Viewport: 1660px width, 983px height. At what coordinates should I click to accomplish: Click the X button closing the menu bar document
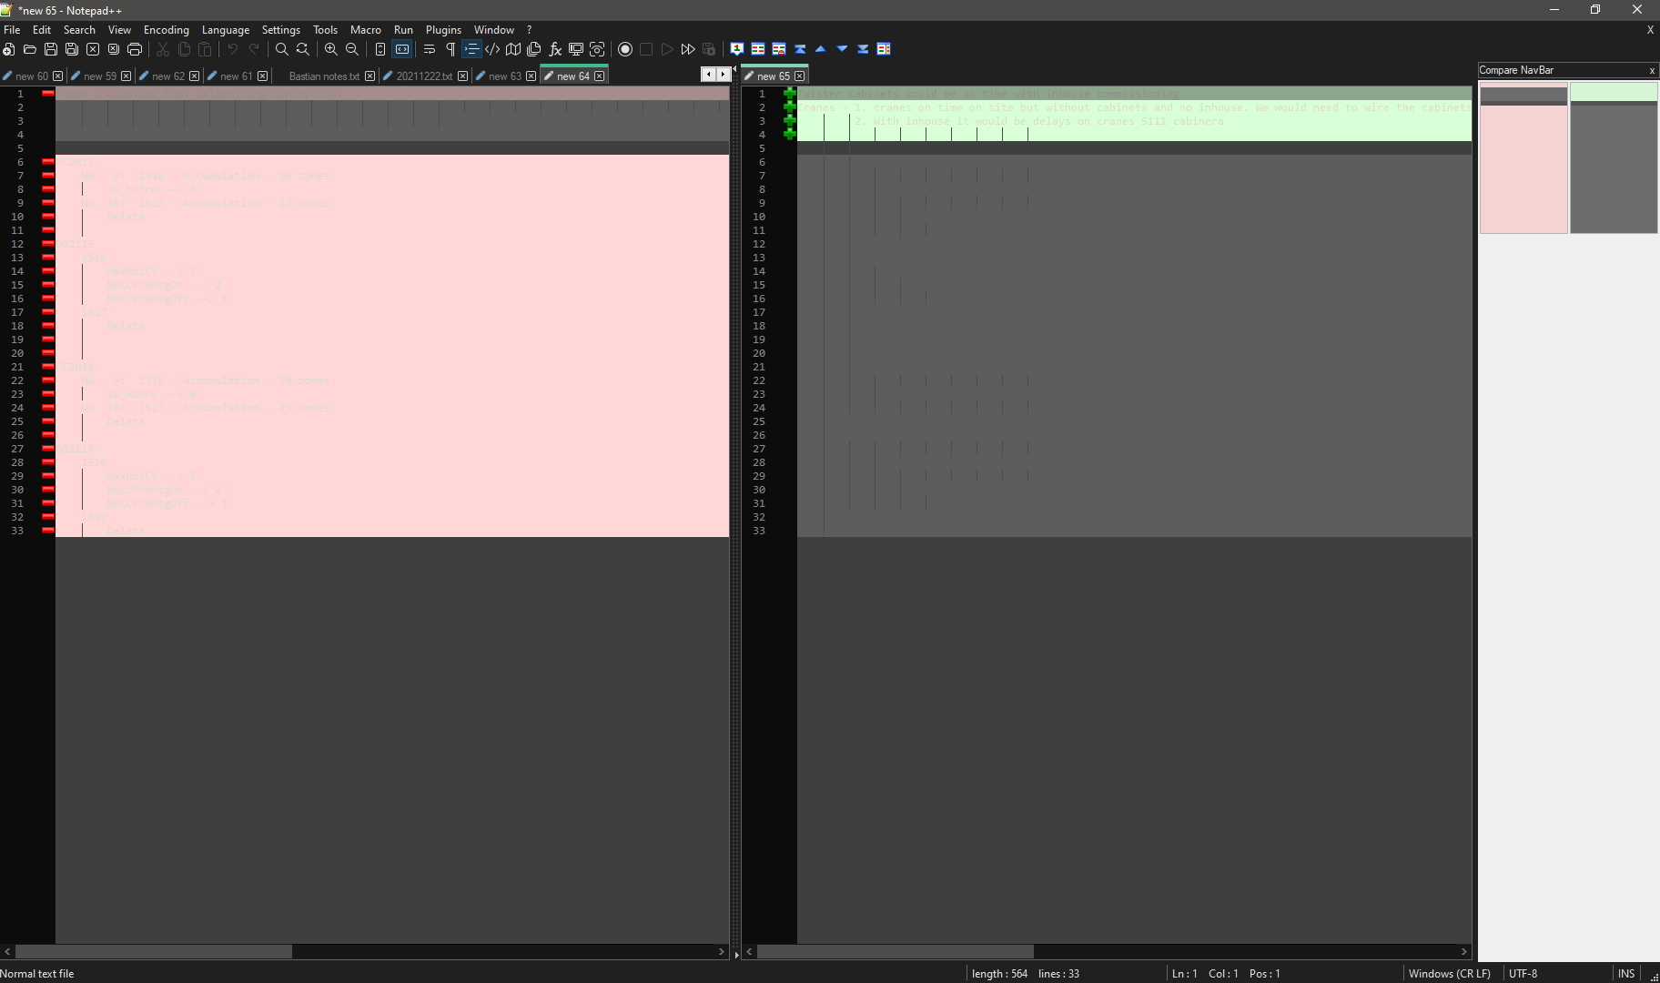tap(1650, 30)
